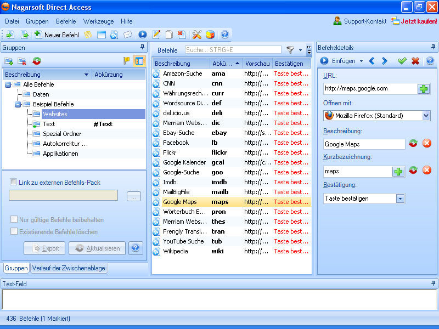439x329 pixels.
Task: Click the blue help icon in main toolbar
Action: (225, 35)
